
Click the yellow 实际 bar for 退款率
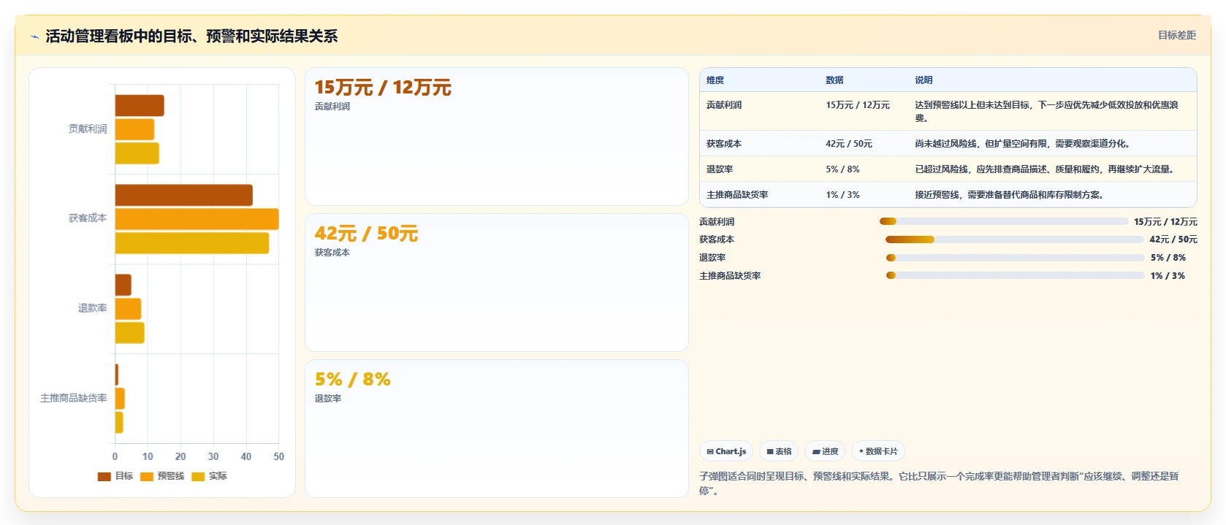tap(130, 333)
